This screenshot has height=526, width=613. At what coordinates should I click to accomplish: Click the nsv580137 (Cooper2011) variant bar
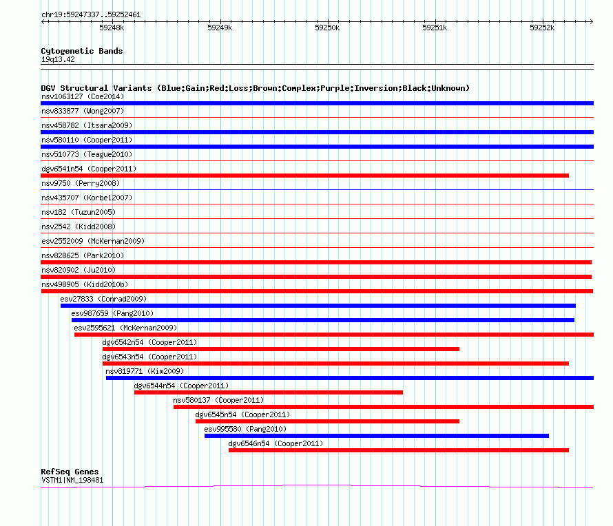384,407
